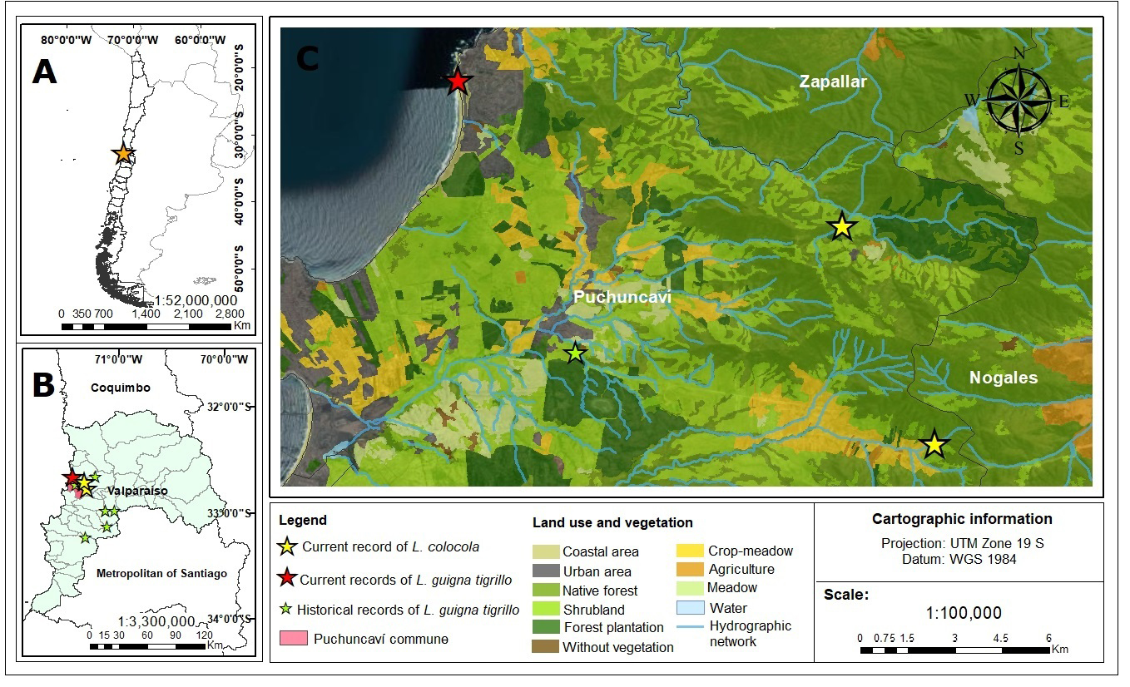
Task: Click the Nogales label on the map
Action: click(x=1004, y=378)
